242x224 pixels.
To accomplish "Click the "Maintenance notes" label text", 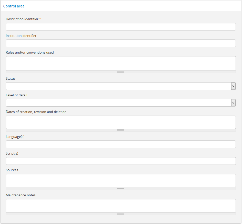I will point(20,195).
